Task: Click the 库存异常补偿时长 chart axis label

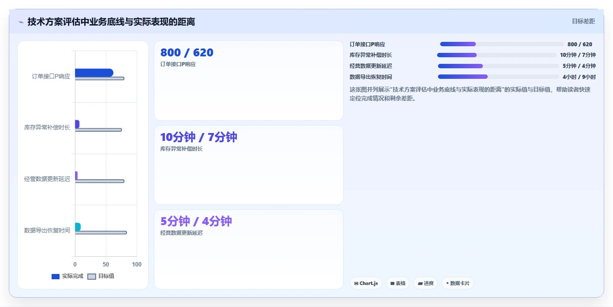Action: point(47,128)
